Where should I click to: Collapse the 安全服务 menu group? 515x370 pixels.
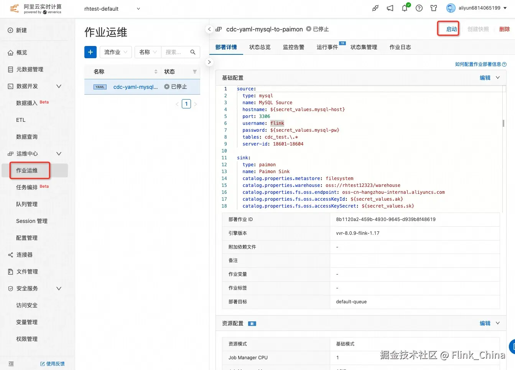click(x=59, y=288)
